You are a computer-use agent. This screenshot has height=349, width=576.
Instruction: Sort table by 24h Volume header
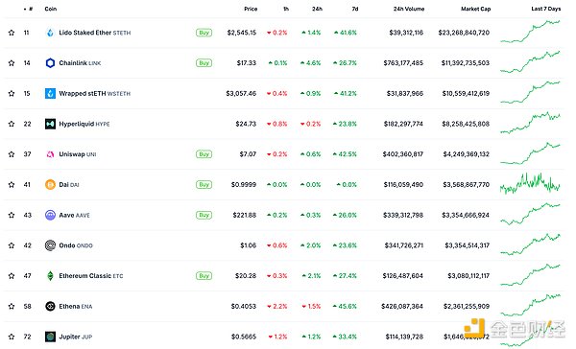[409, 9]
